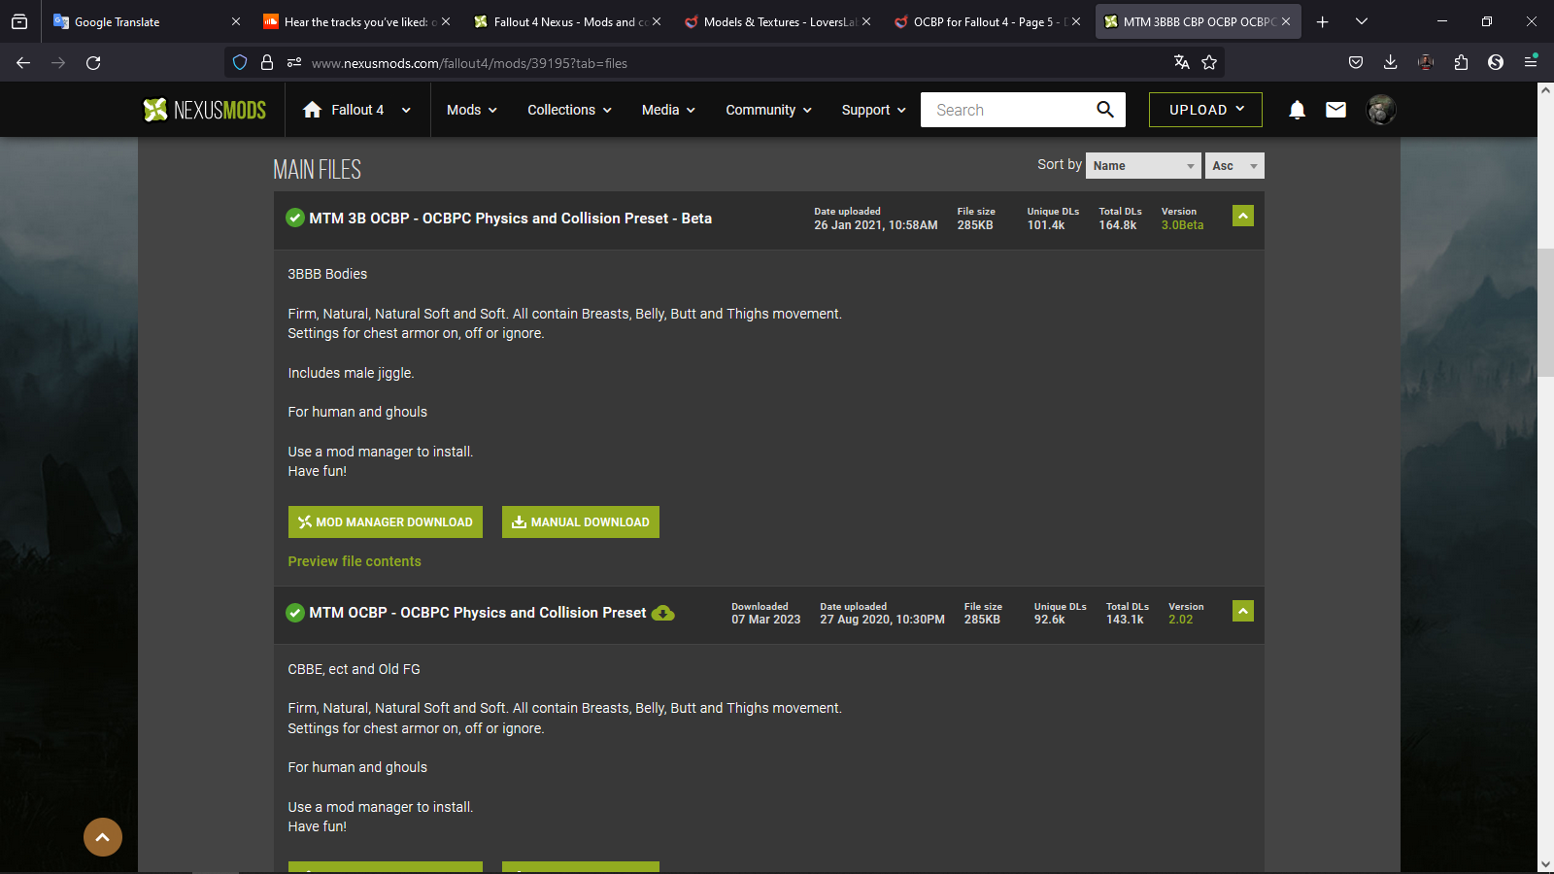Viewport: 1554px width, 874px height.
Task: Click the translate page icon in address bar
Action: (x=1182, y=63)
